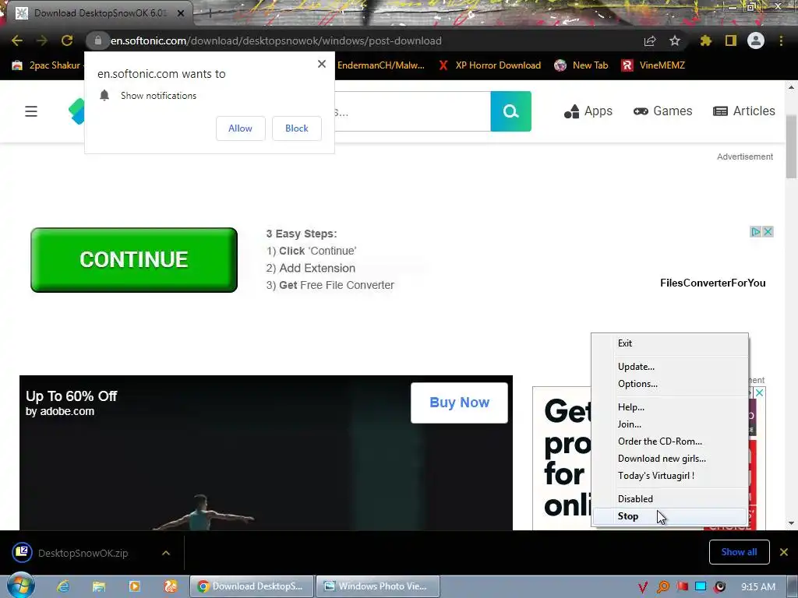Click Buy Now on the Adobe ad

tap(459, 403)
